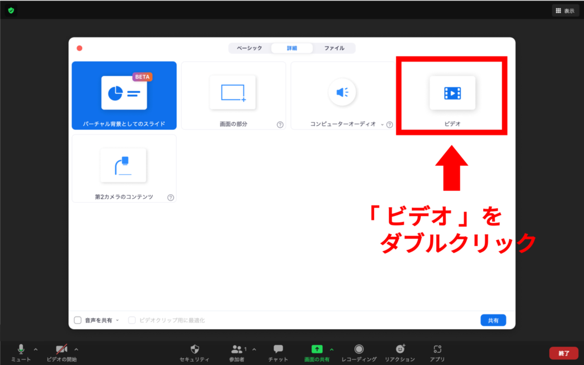Image resolution: width=584 pixels, height=365 pixels.
Task: Start video with ビデオの開始
Action: pyautogui.click(x=62, y=352)
